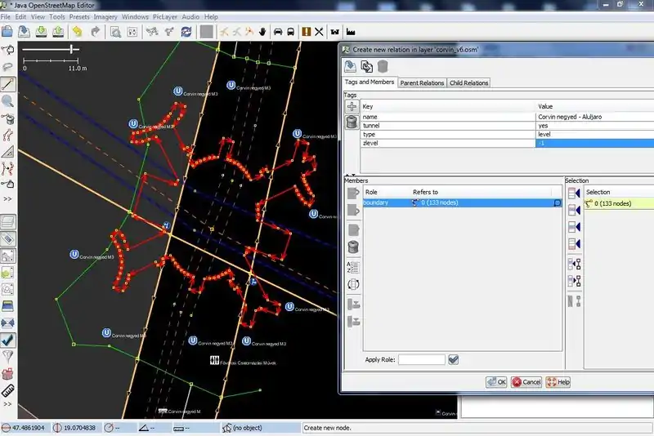Click the Delete tag trash icon
The width and height of the screenshot is (654, 436).
pyautogui.click(x=352, y=122)
